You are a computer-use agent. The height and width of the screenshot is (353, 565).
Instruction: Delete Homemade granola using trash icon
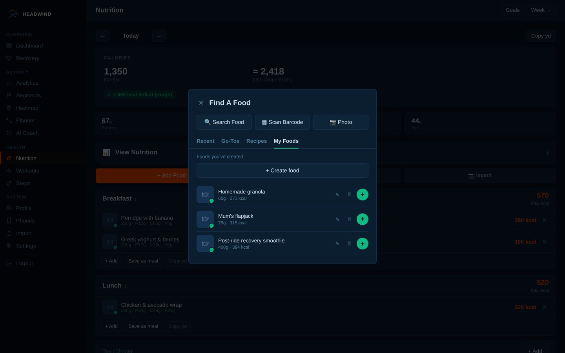tap(349, 195)
